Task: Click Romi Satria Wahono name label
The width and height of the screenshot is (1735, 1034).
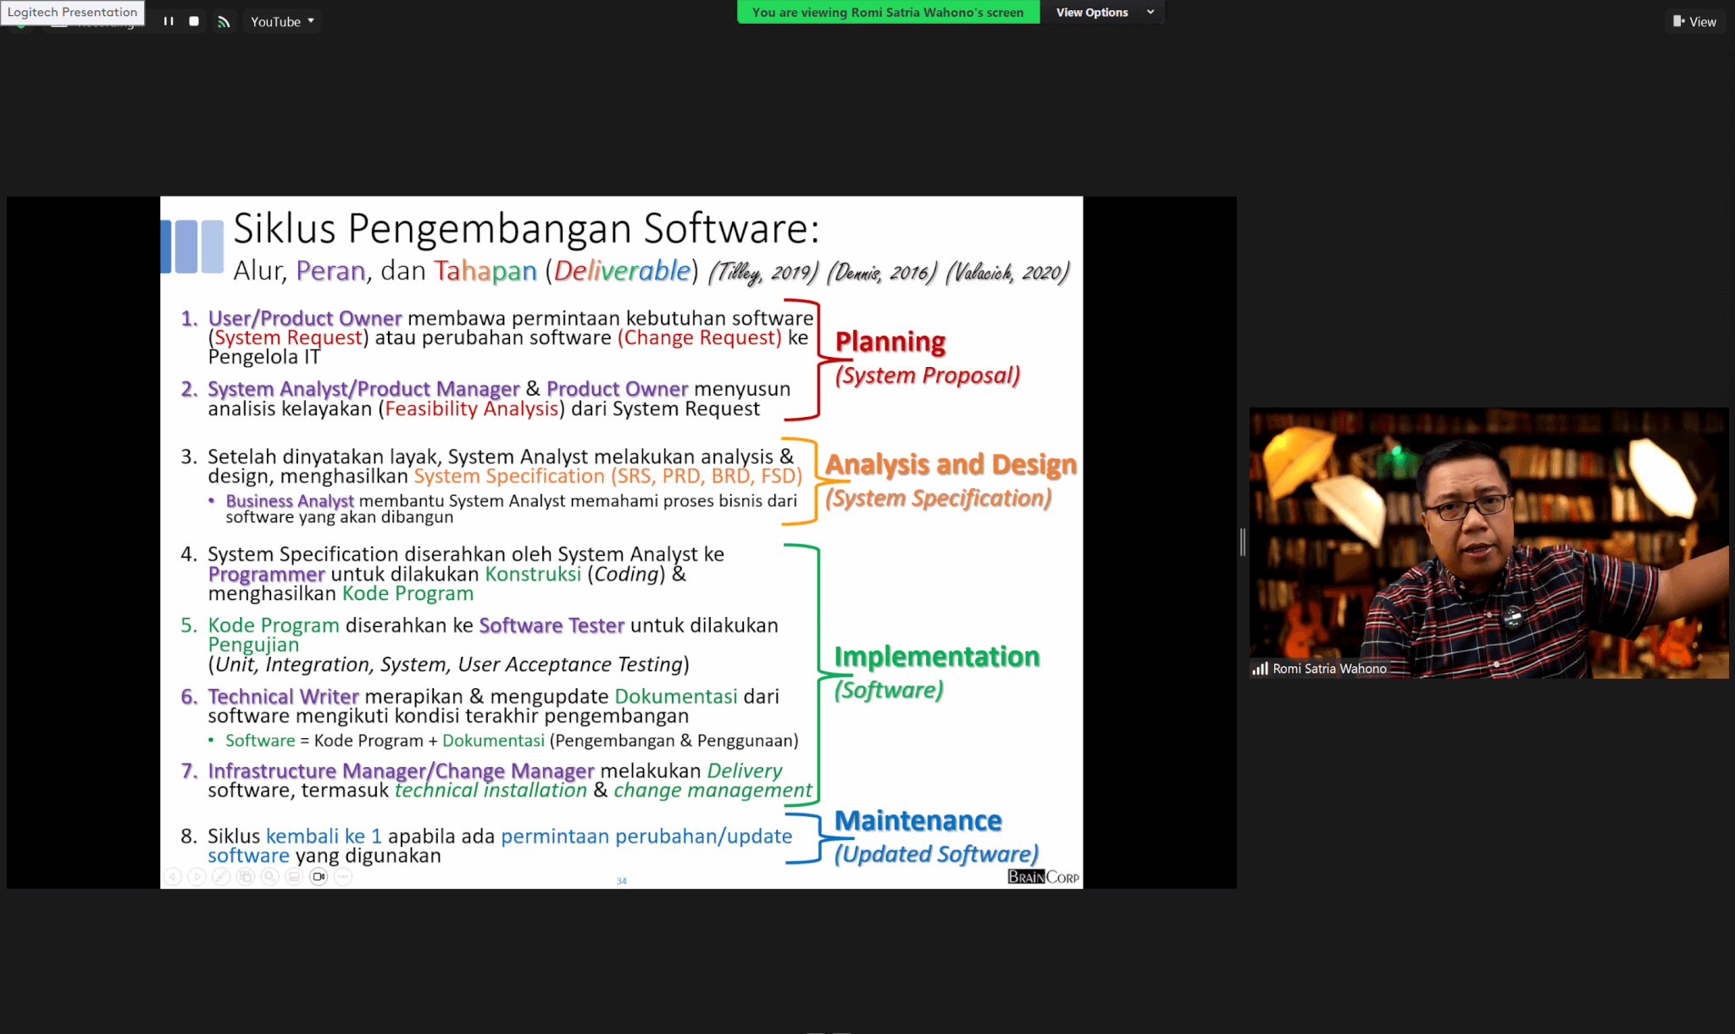Action: [x=1328, y=669]
